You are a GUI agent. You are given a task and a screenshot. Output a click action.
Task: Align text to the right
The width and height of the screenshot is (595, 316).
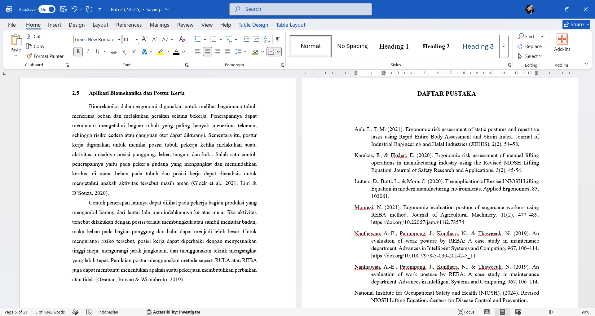coord(218,52)
